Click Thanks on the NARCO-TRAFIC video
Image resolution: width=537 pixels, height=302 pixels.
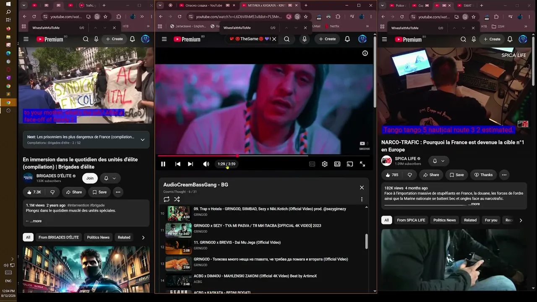483,175
